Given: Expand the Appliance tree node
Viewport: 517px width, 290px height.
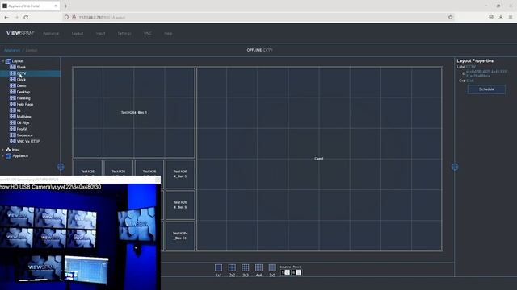Looking at the screenshot, I should pos(3,155).
